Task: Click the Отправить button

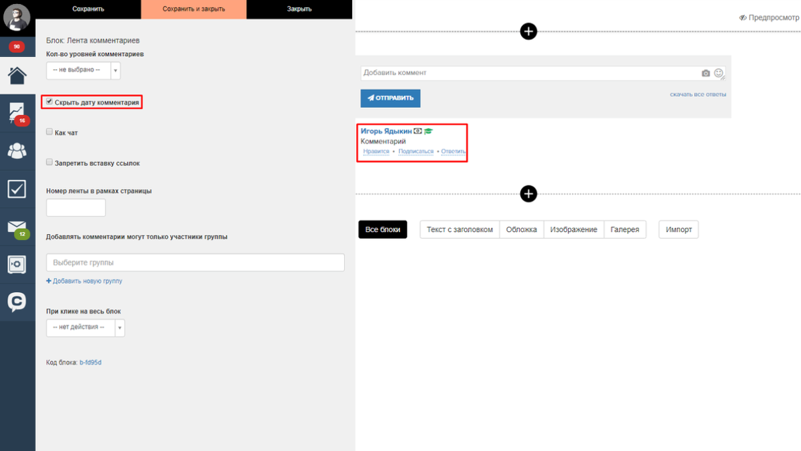Action: pos(390,98)
